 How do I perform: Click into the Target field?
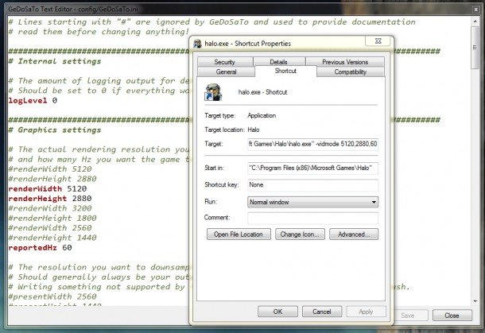pos(312,144)
